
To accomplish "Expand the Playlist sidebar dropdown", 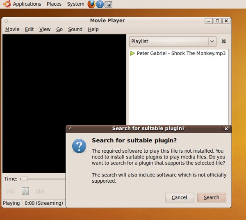I will coord(173,41).
